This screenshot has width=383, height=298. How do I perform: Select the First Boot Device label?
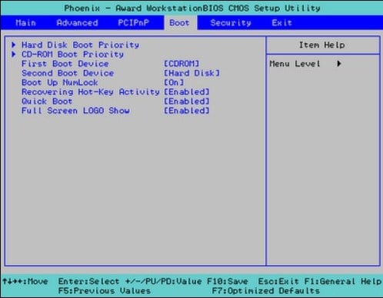tap(65, 64)
